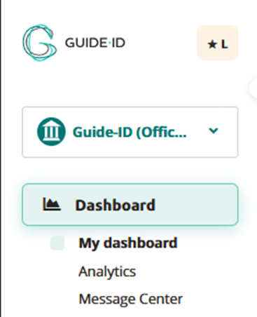The width and height of the screenshot is (257, 317).
Task: Click the letter G inside the logo swirl
Action: pos(40,43)
